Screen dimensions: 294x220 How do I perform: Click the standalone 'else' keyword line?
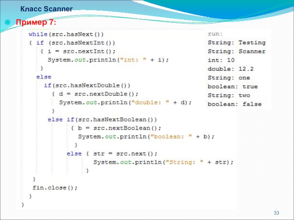click(x=44, y=77)
